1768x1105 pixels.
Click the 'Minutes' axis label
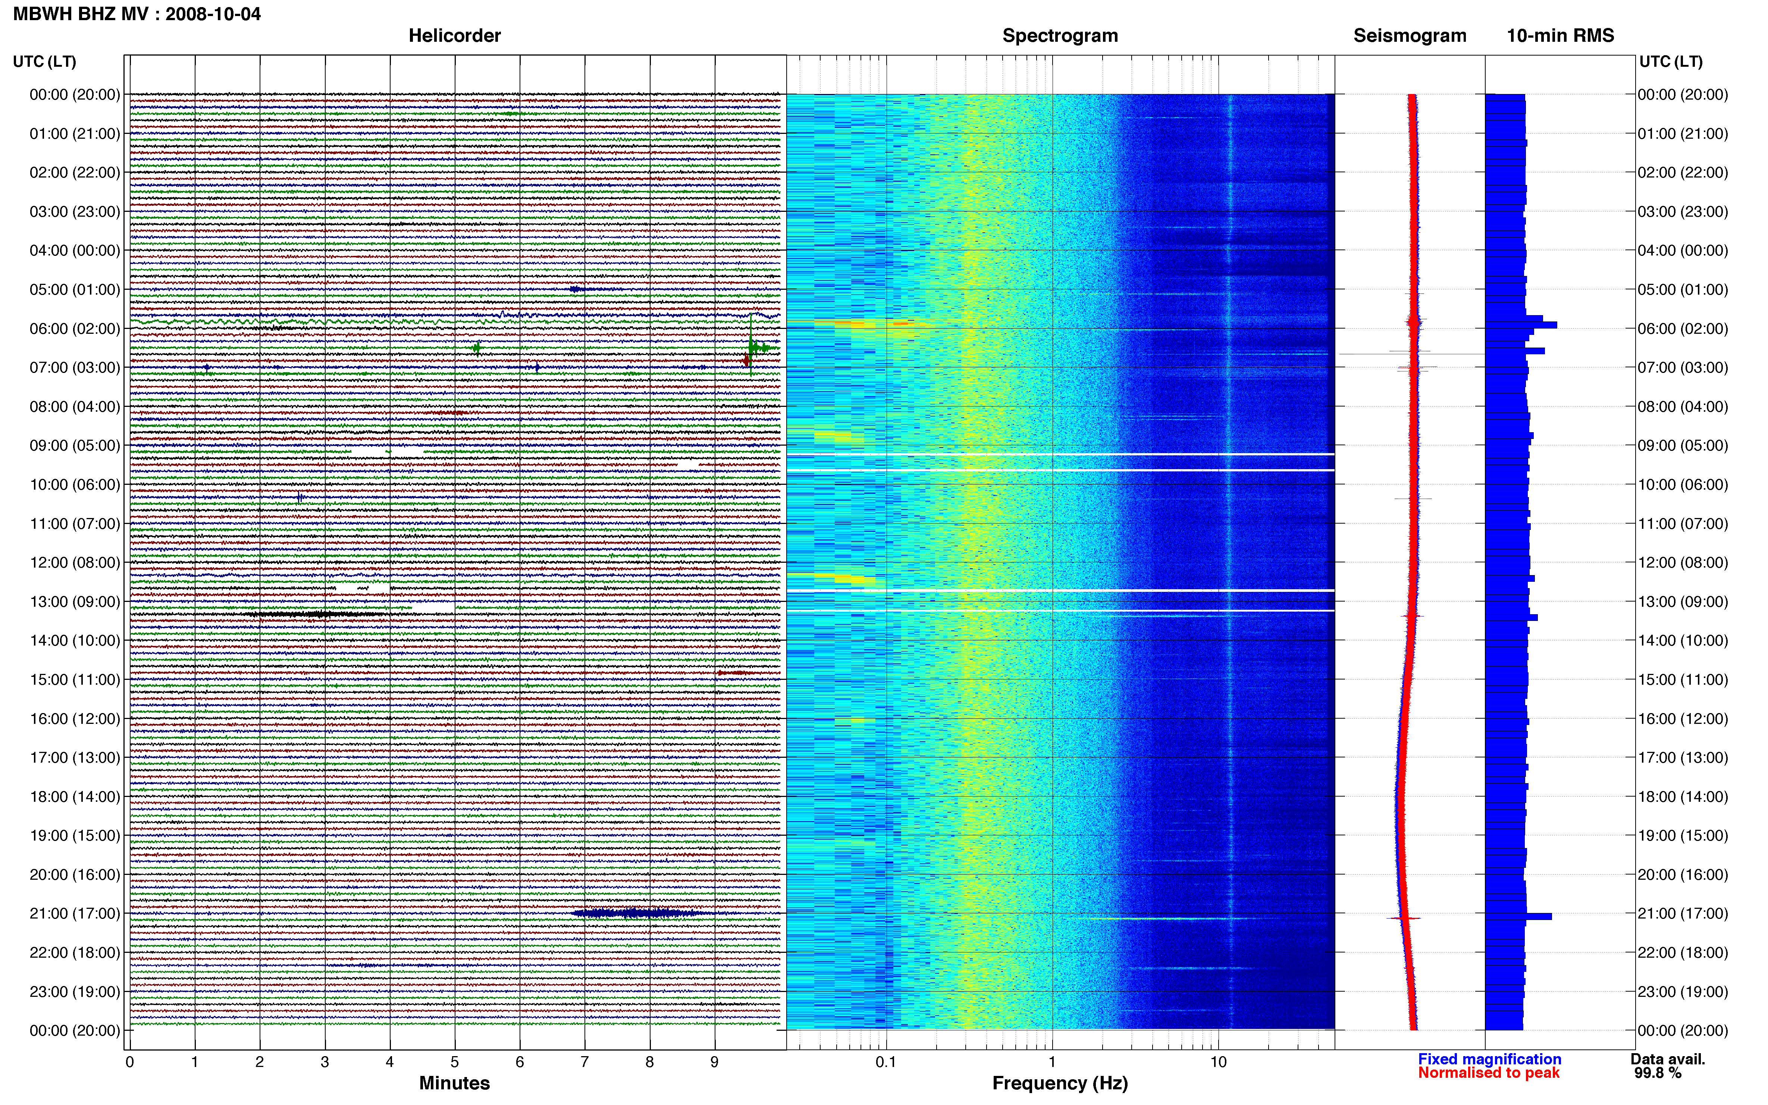pos(454,1083)
